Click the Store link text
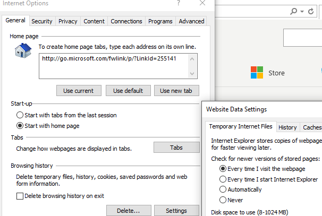This screenshot has height=216, width=322. [x=277, y=73]
